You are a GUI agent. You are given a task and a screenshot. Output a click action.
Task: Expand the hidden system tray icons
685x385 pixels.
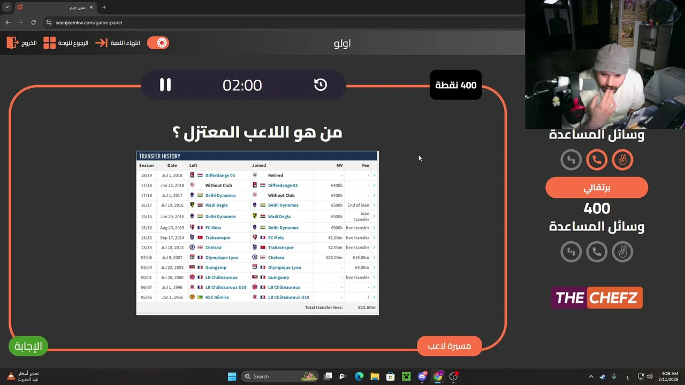click(x=591, y=376)
